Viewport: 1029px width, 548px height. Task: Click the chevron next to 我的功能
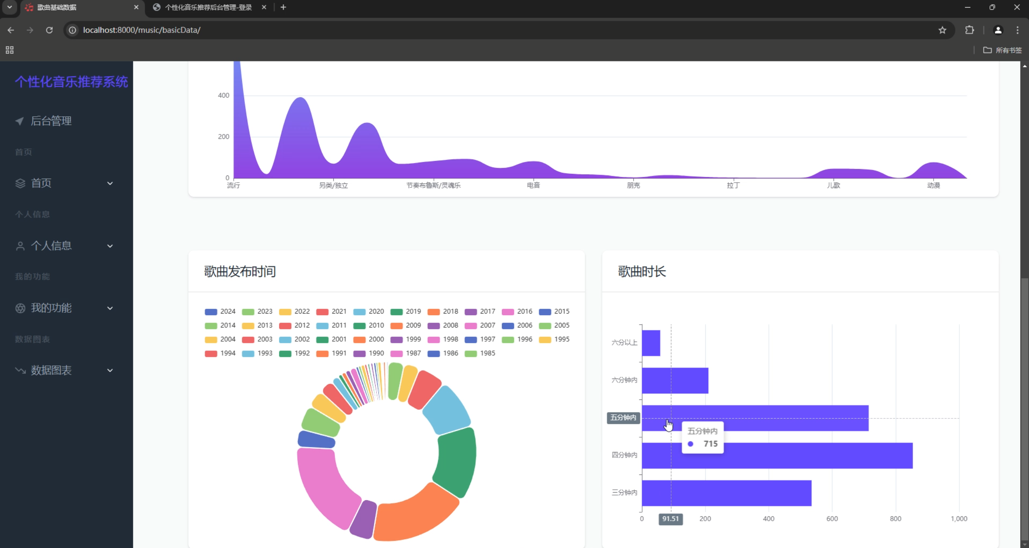[x=110, y=308]
